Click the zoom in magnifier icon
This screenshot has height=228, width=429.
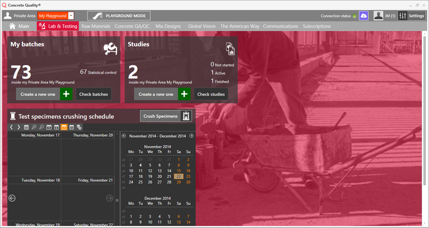click(x=34, y=127)
